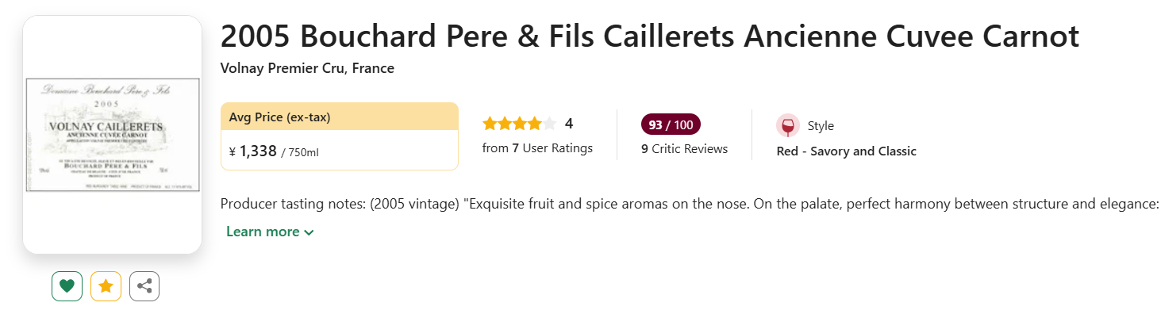The image size is (1161, 314).
Task: Click the green heart favorite icon
Action: [x=67, y=286]
